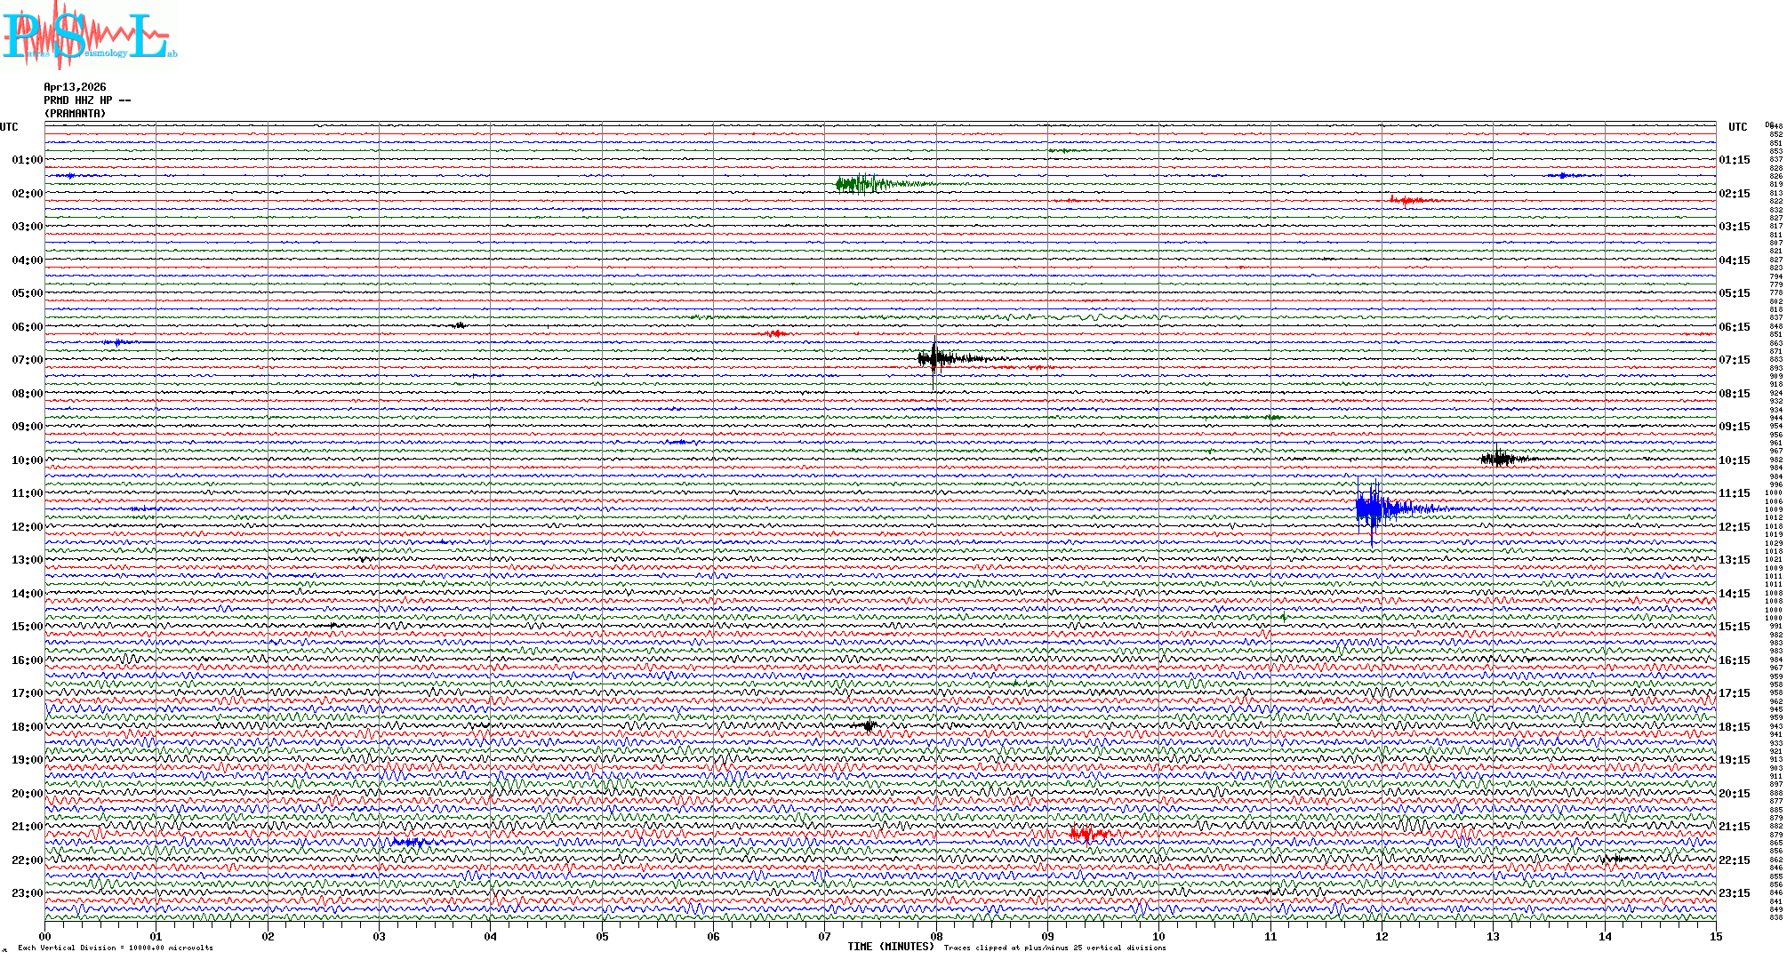
Task: Click the 23:00 hour label on left axis
Action: [x=27, y=893]
